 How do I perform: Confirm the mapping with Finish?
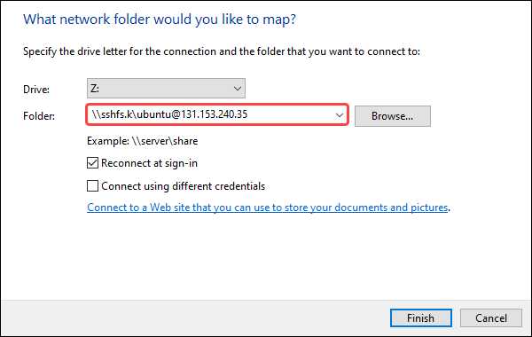click(x=420, y=318)
